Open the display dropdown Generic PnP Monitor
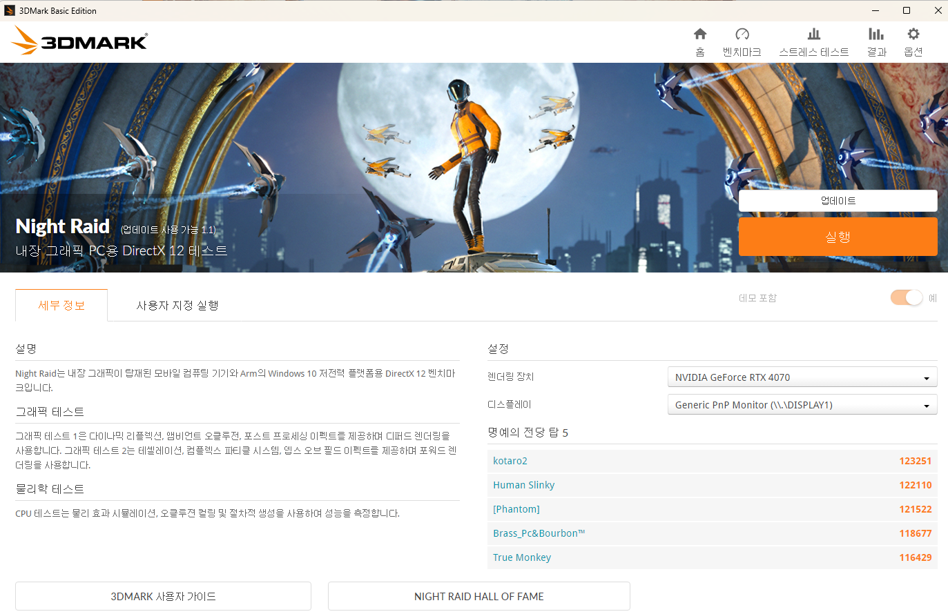Screen dimensions: 948x614 pyautogui.click(x=802, y=405)
